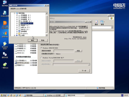Expand the local disk C: tree node
This screenshot has width=129, height=97.
pos(17,15)
